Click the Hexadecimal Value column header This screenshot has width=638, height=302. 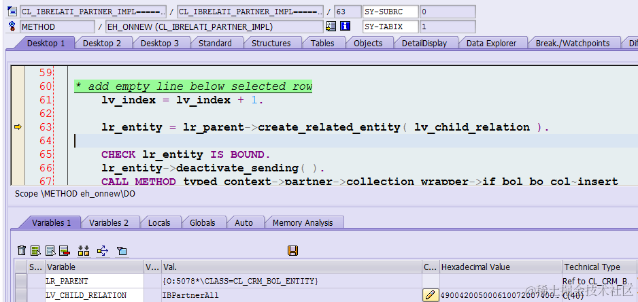tap(501, 267)
